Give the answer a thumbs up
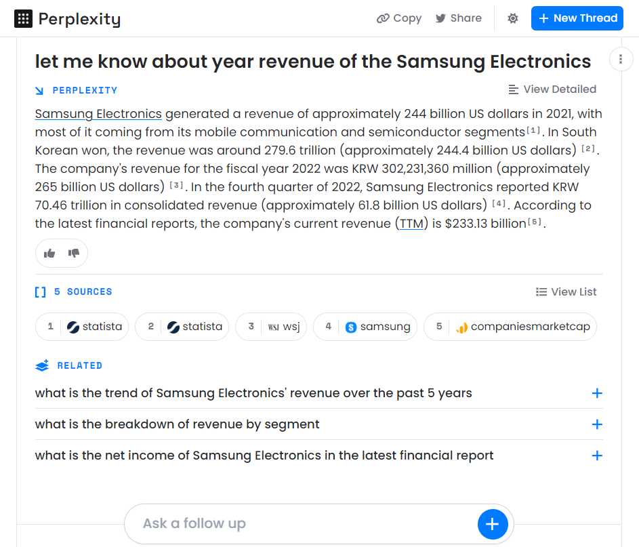 [49, 254]
